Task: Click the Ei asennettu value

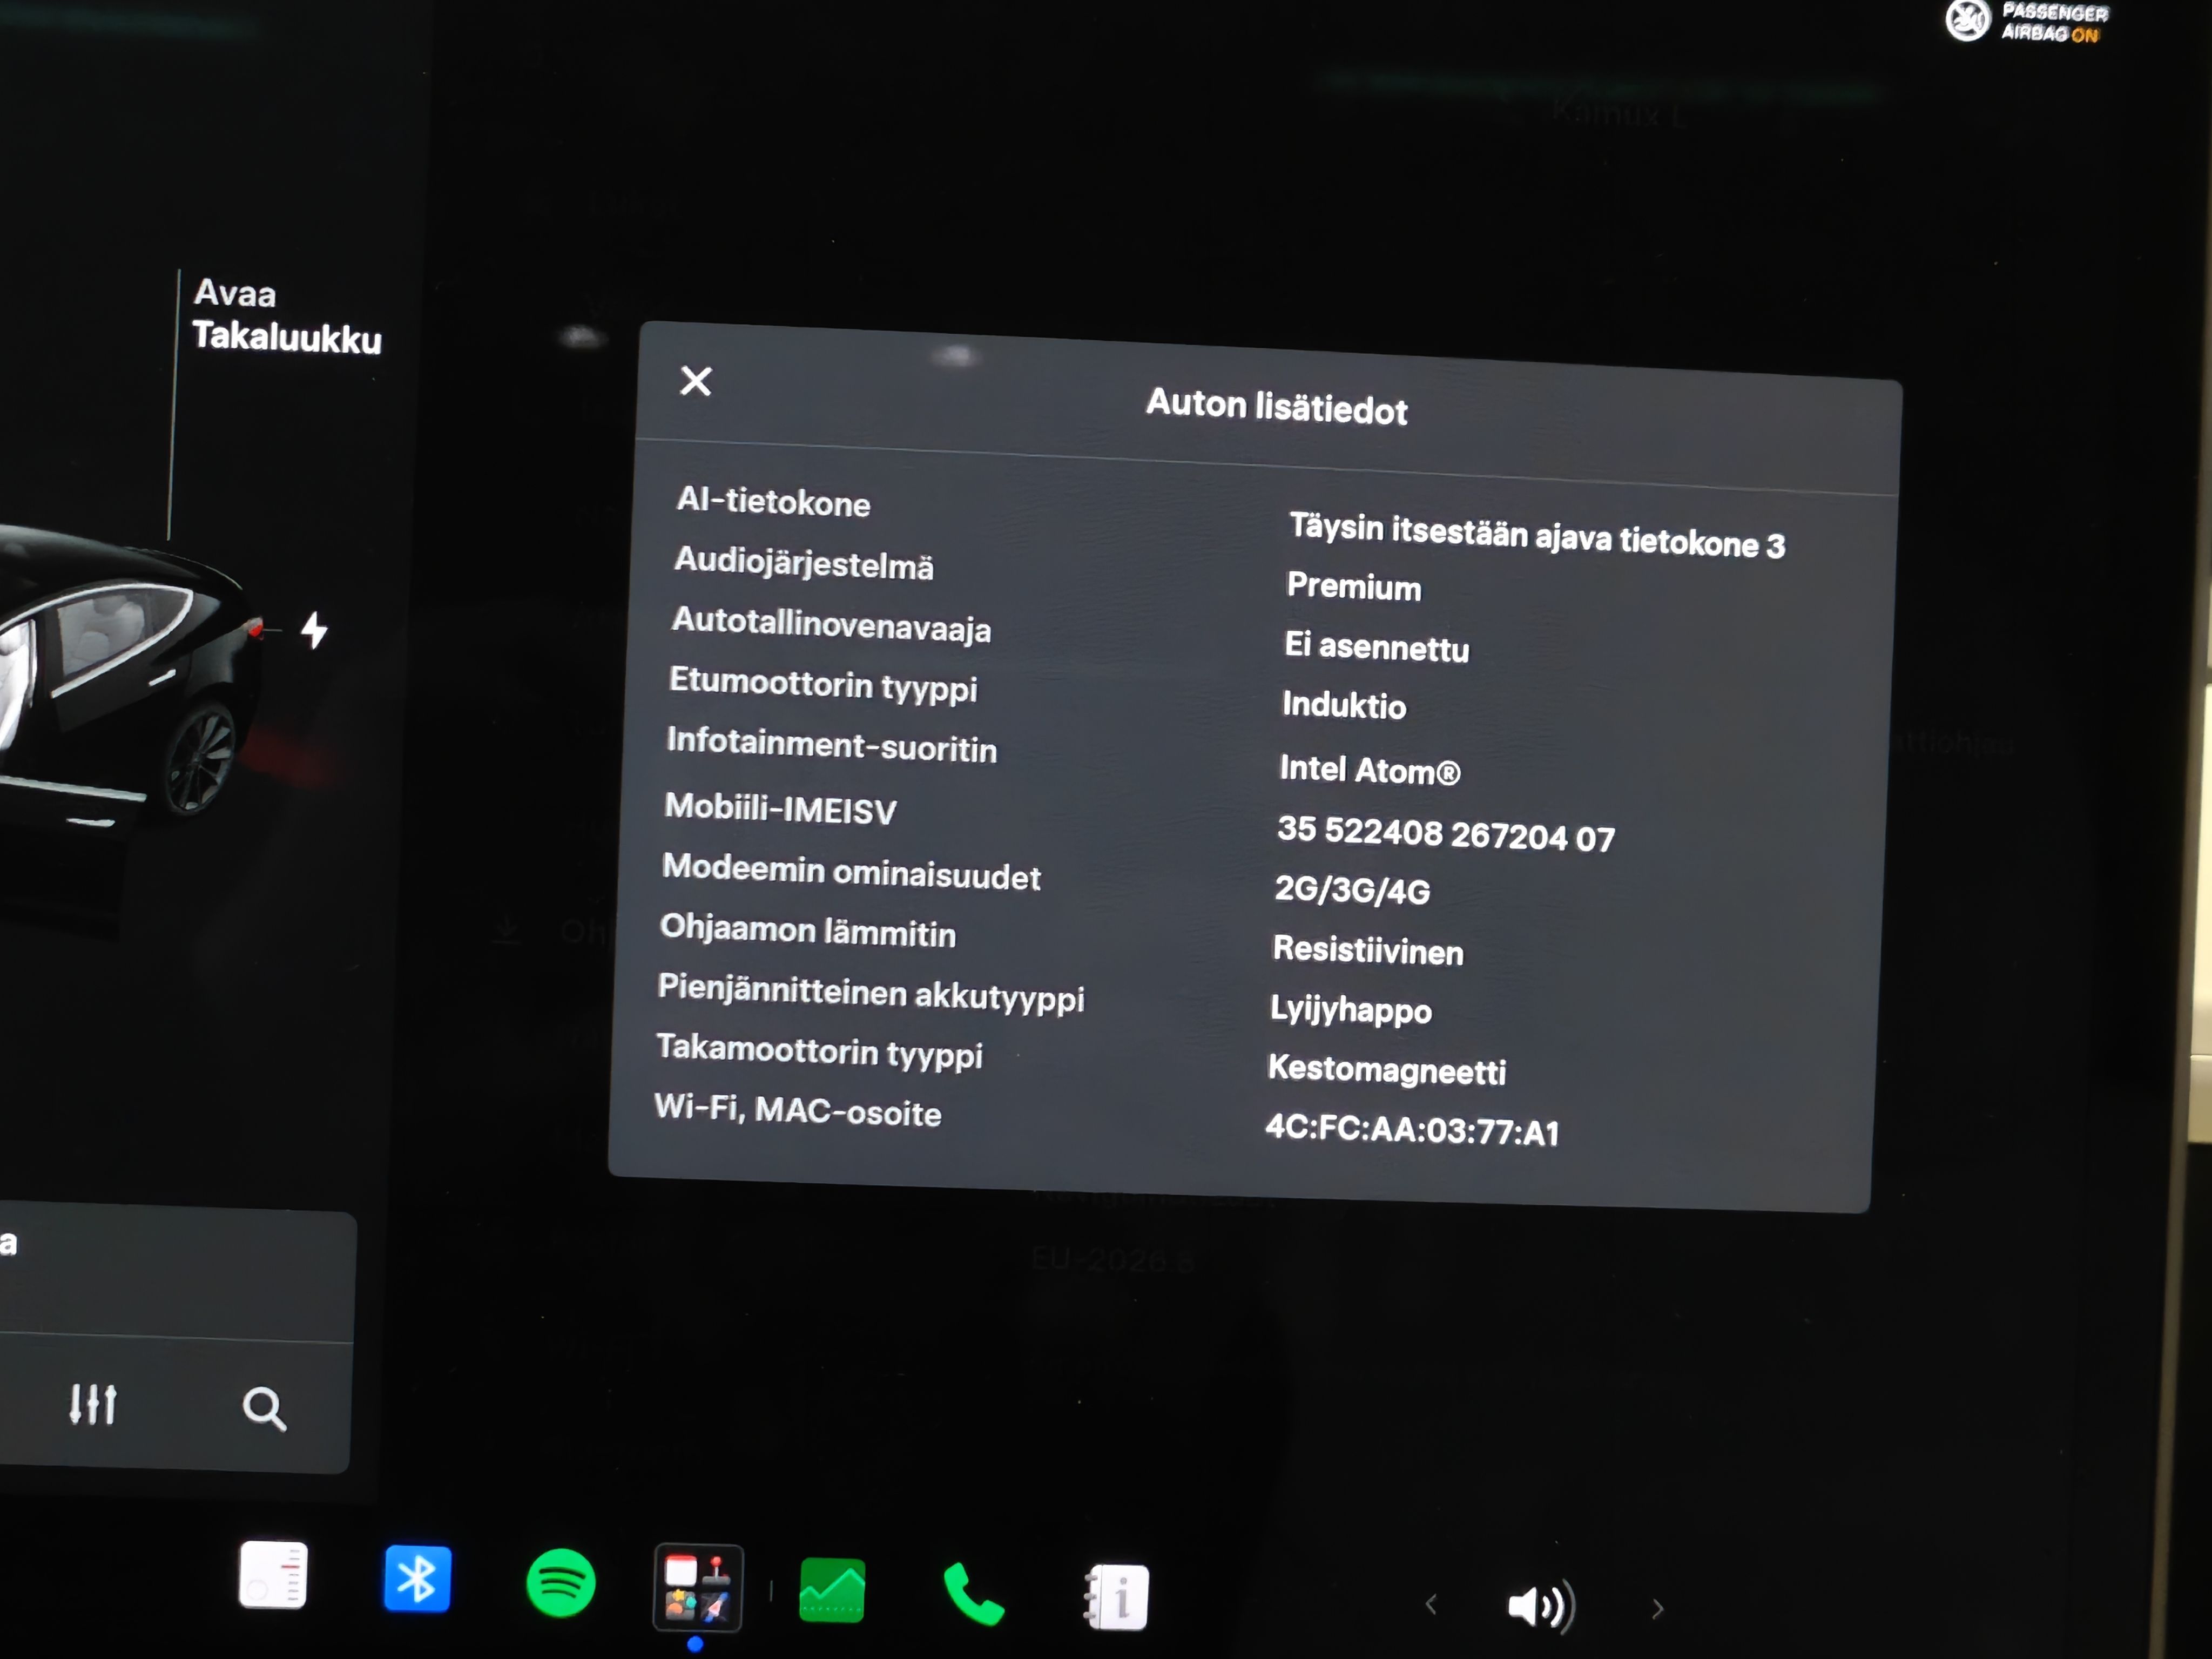Action: pyautogui.click(x=1376, y=647)
